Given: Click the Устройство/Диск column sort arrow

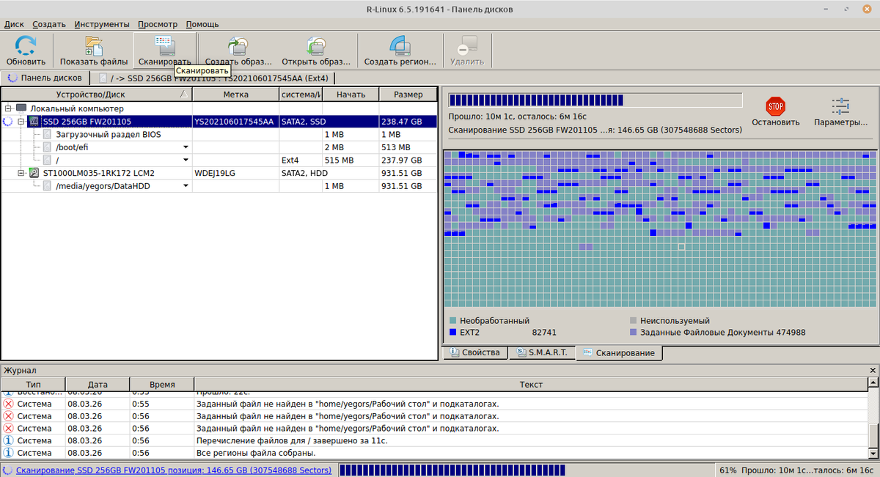Looking at the screenshot, I should (x=184, y=95).
